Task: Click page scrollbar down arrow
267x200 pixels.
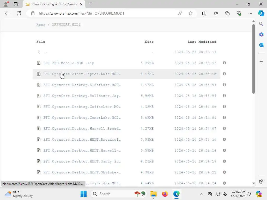Action: [253, 183]
